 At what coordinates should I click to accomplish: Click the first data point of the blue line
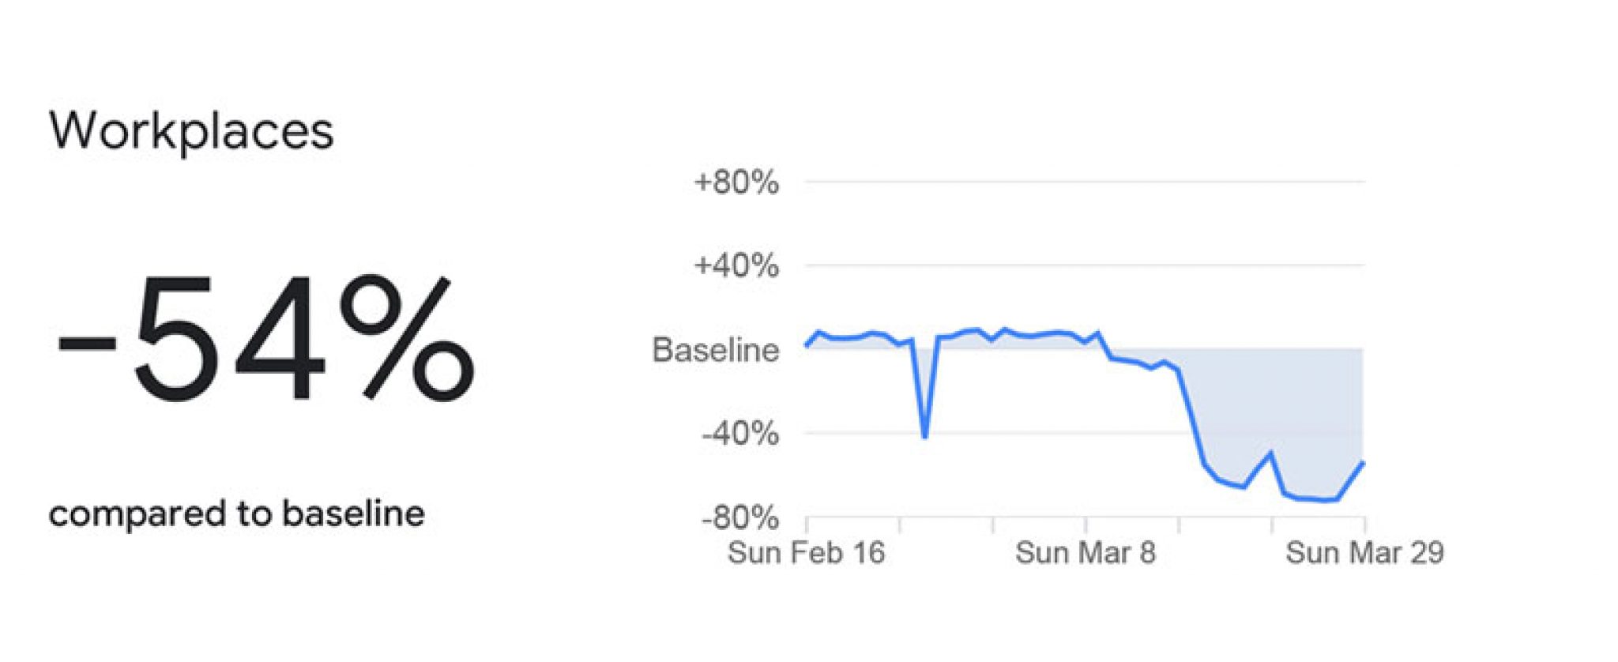coord(807,345)
